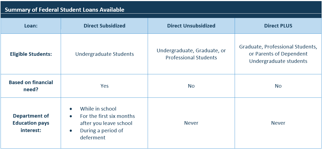The width and height of the screenshot is (323, 150).
Task: Click 'No' under Direct Unsubsidized
Action: (191, 86)
